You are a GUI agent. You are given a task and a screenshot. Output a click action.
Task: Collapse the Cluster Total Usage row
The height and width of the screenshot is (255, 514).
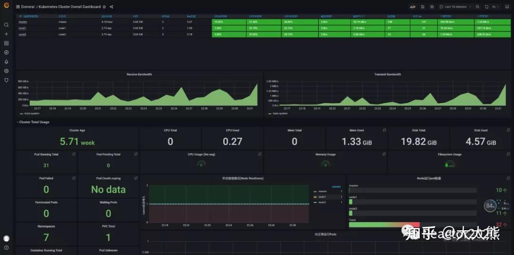click(x=33, y=122)
